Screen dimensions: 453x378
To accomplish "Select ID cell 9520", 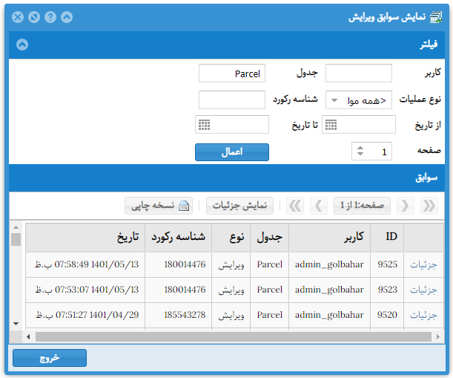I will tap(387, 315).
